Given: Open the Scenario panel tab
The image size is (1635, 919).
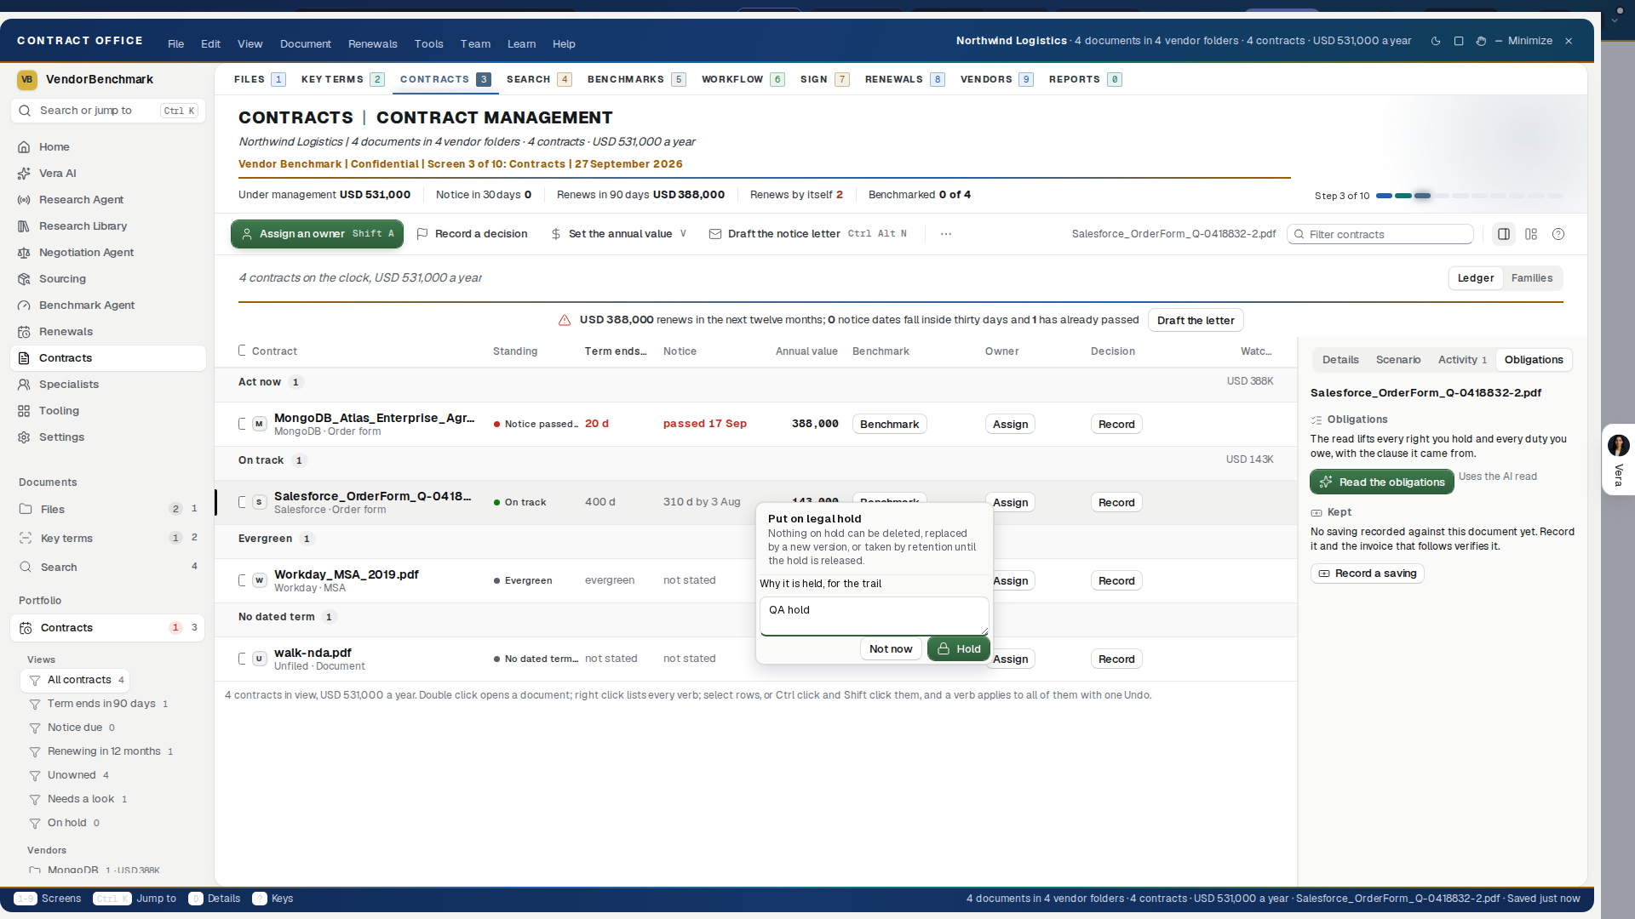Looking at the screenshot, I should tap(1398, 360).
